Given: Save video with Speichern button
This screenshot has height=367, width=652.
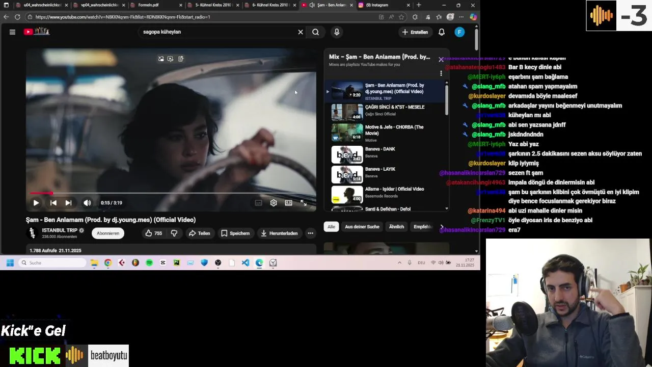Looking at the screenshot, I should pos(235,233).
